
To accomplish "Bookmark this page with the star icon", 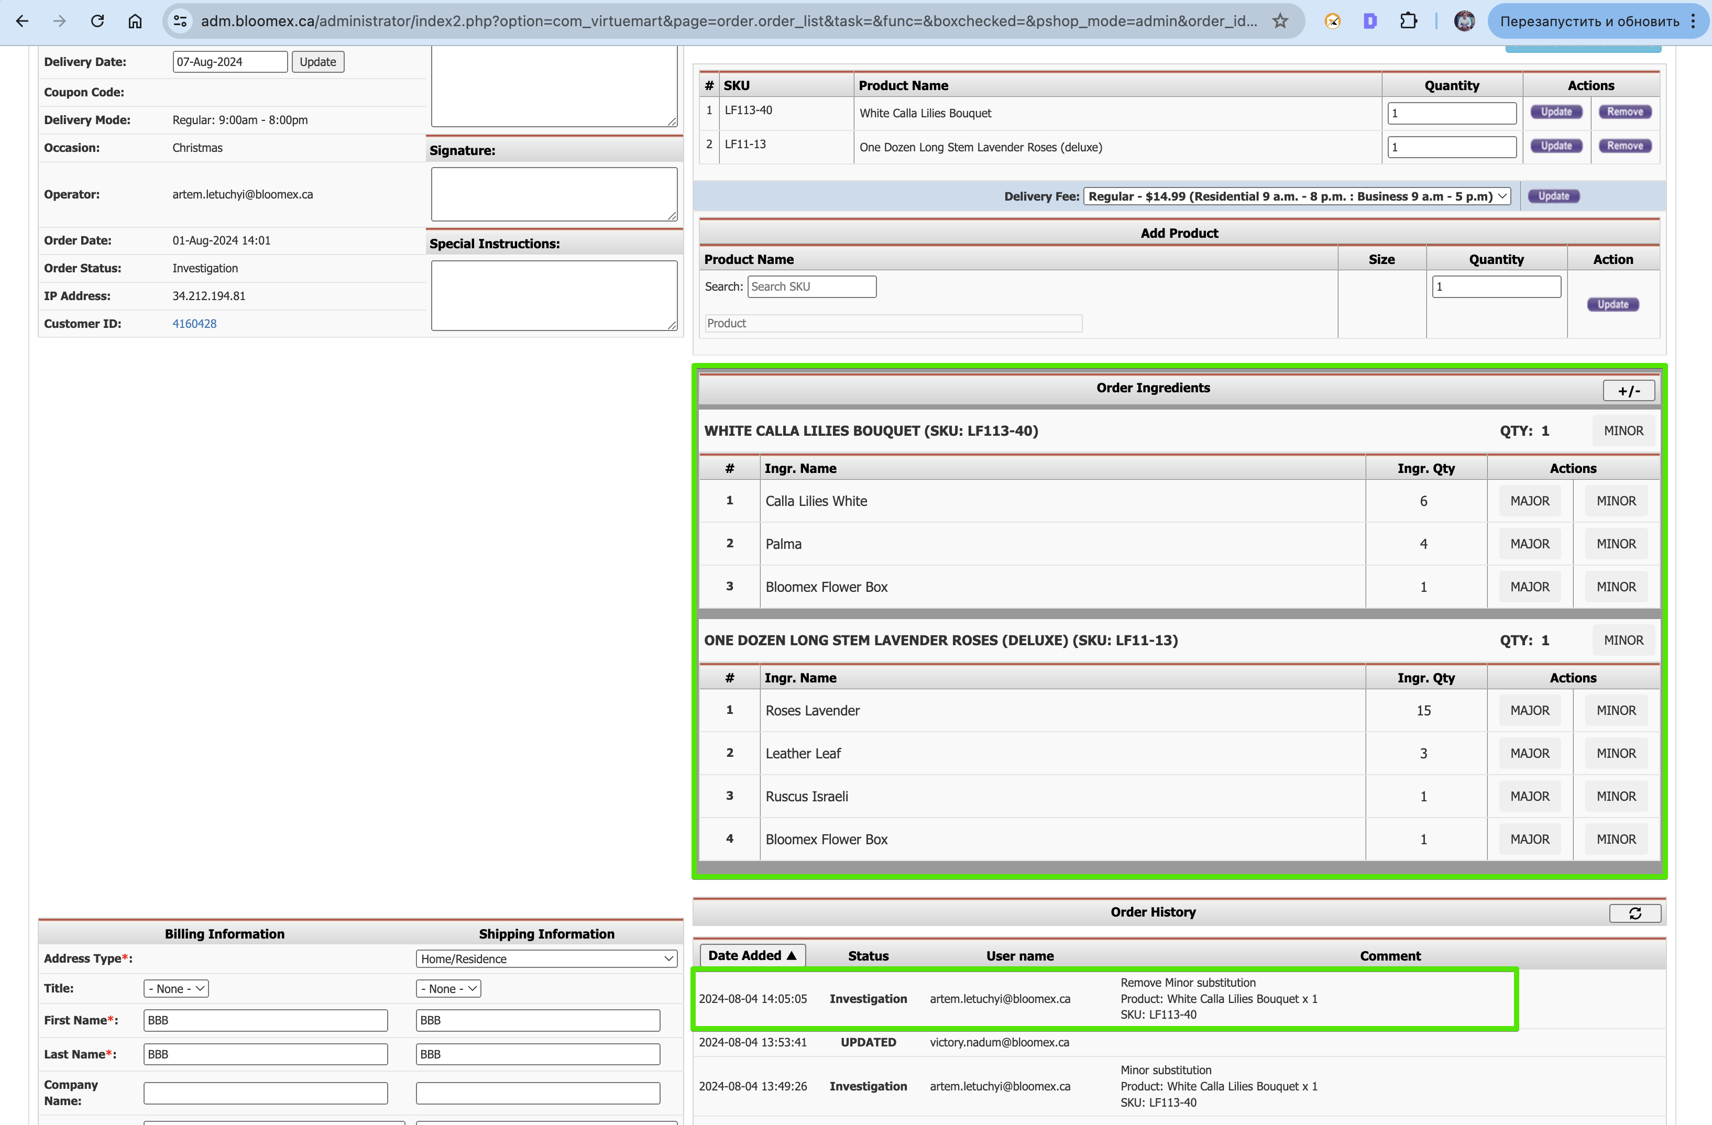I will (1280, 21).
